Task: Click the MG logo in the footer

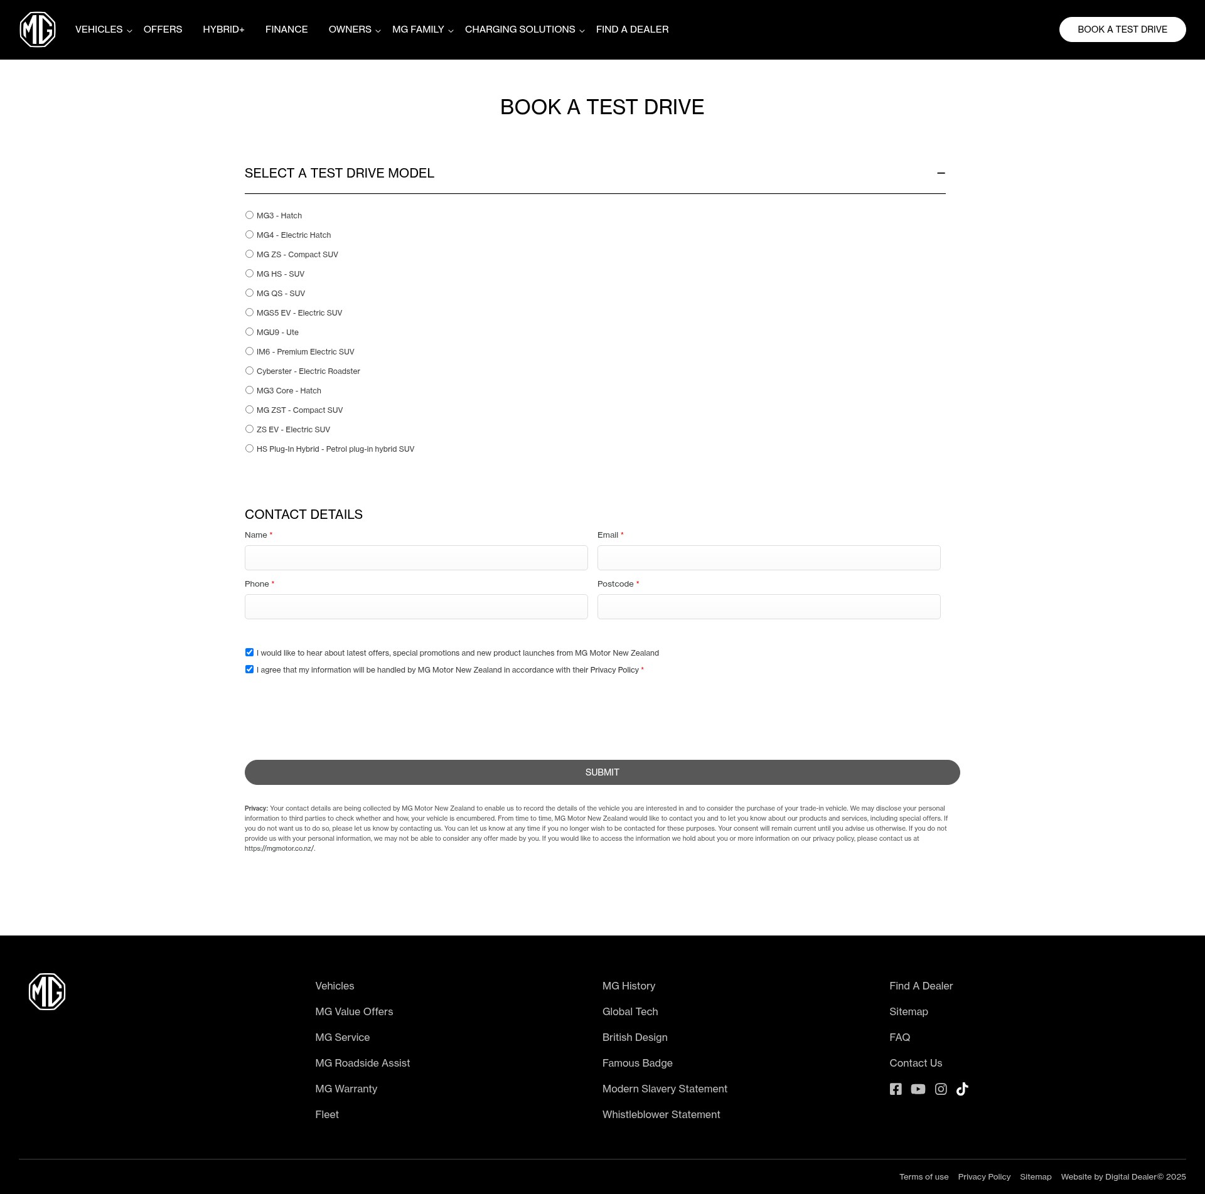Action: pos(47,991)
